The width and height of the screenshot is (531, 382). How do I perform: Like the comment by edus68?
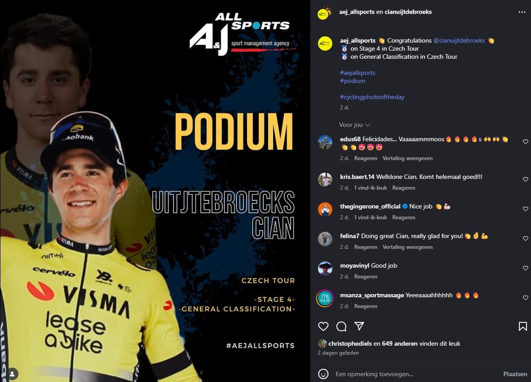click(525, 142)
